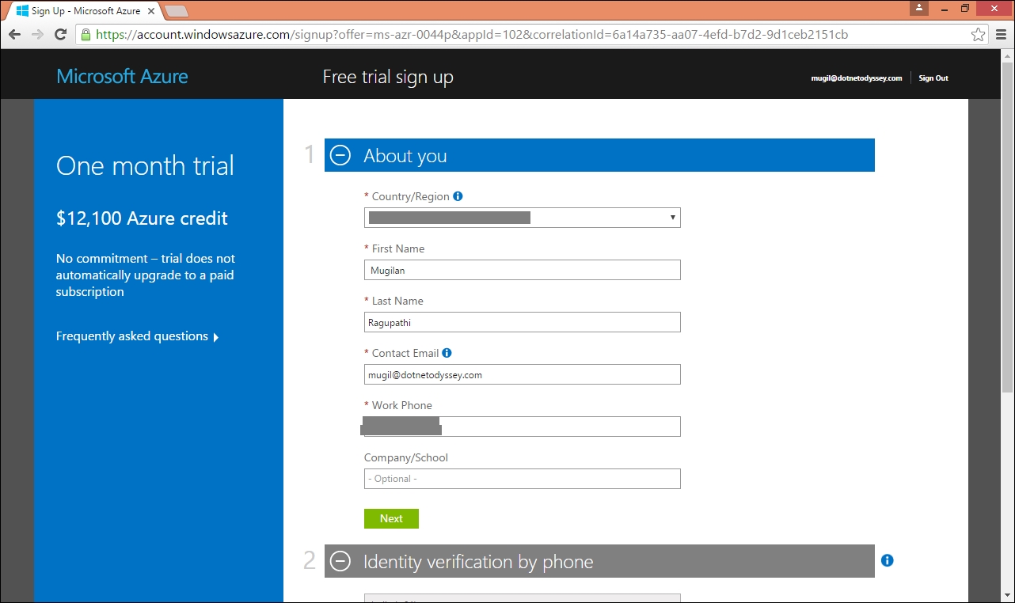The image size is (1015, 603).
Task: Click the Sign Out link
Action: click(x=933, y=78)
